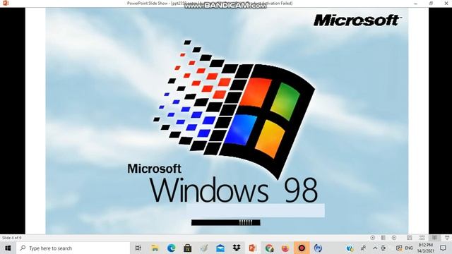Switch to Reading View in status bar
This screenshot has width=452, height=254.
point(434,238)
